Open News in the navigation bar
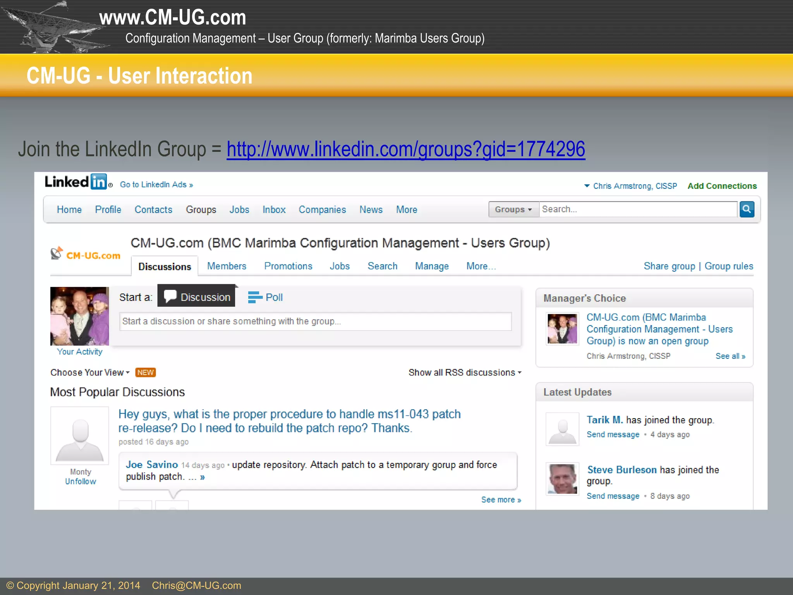793x595 pixels. (371, 209)
